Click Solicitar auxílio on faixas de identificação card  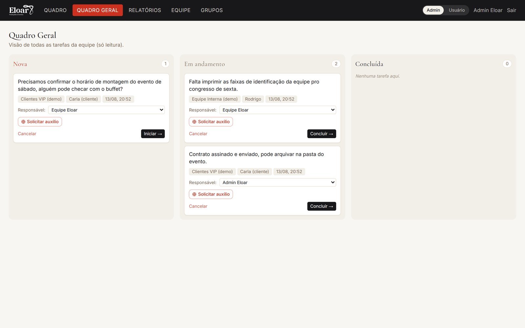(x=211, y=122)
